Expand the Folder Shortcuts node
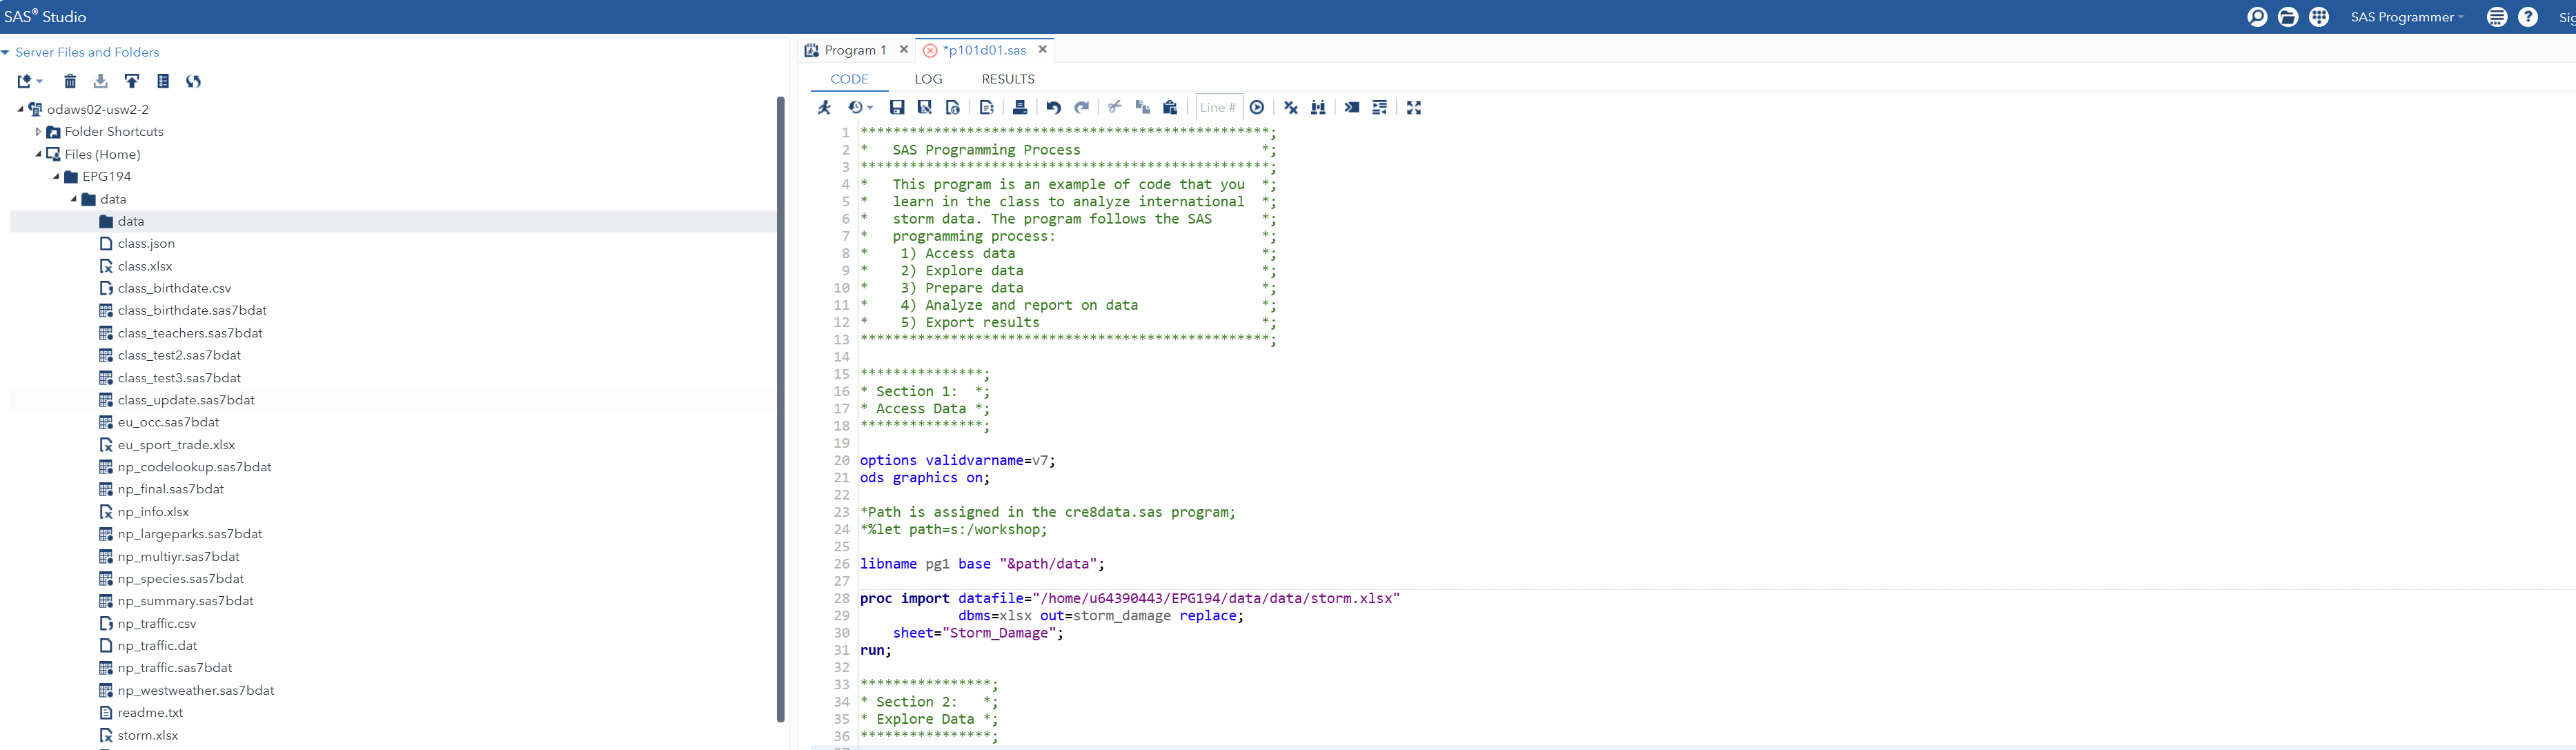The width and height of the screenshot is (2576, 750). click(38, 131)
